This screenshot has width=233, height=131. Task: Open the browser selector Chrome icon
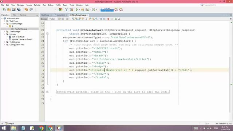tap(60, 9)
